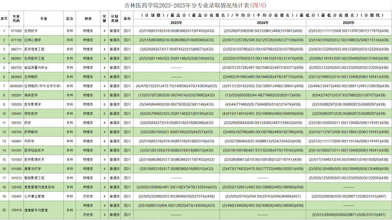
Task: Select 四川 in the 中药学 row
Action: click(127, 141)
